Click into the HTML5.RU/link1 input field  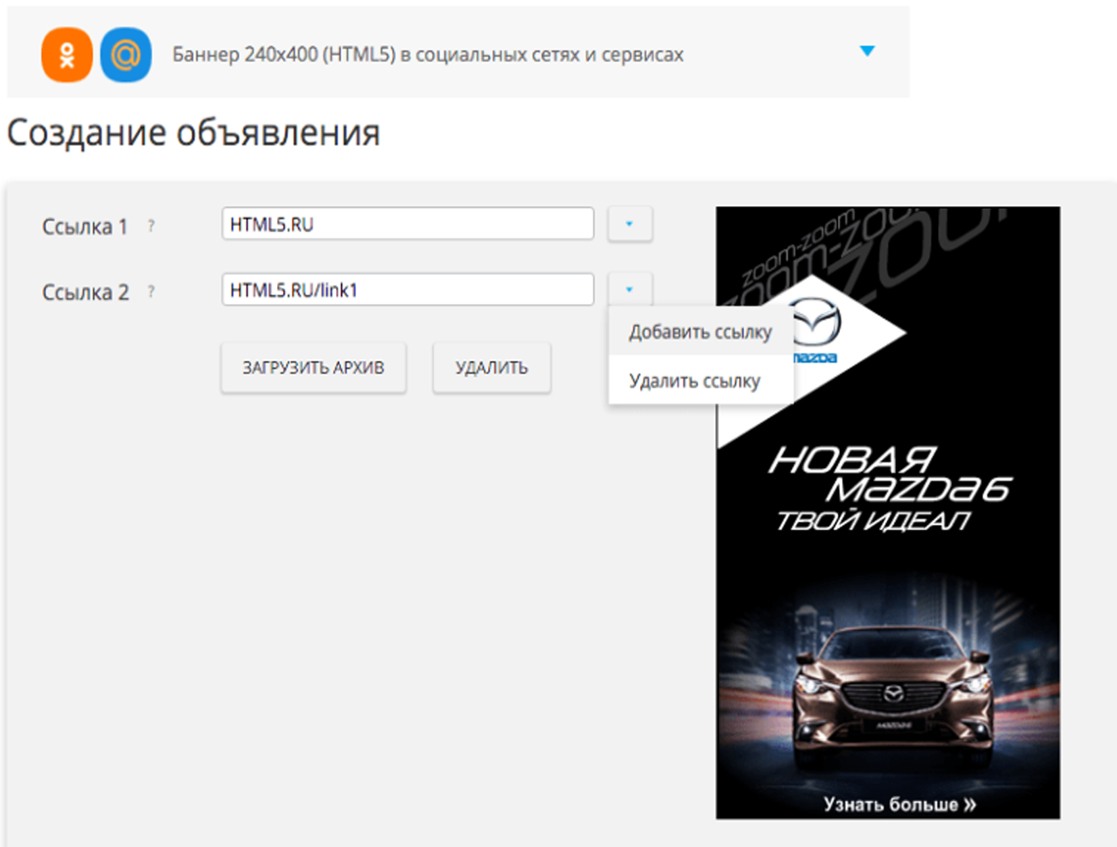pos(407,290)
